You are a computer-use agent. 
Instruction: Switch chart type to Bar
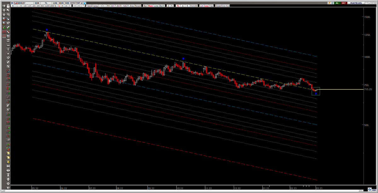click(145, 6)
